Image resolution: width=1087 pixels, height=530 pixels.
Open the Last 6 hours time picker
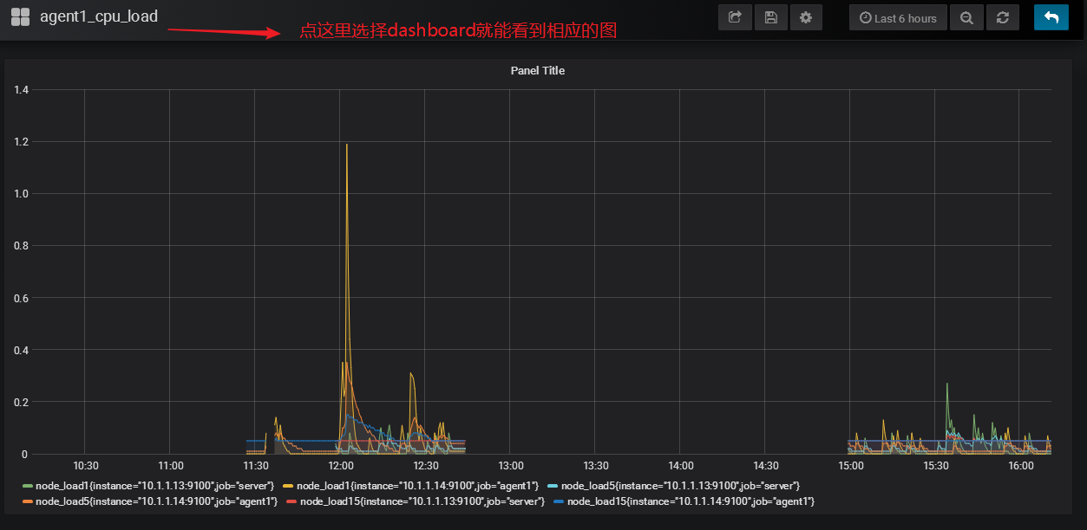(898, 17)
